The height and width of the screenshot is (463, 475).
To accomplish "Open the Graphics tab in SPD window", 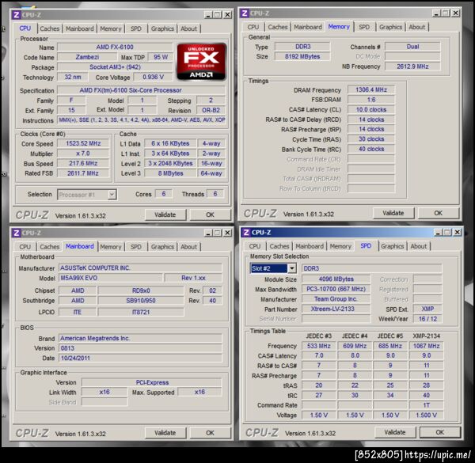I will pos(393,246).
